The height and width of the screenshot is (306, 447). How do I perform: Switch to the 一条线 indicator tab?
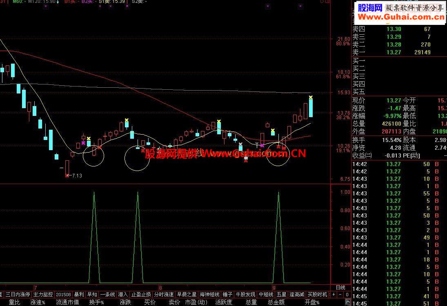click(x=107, y=294)
